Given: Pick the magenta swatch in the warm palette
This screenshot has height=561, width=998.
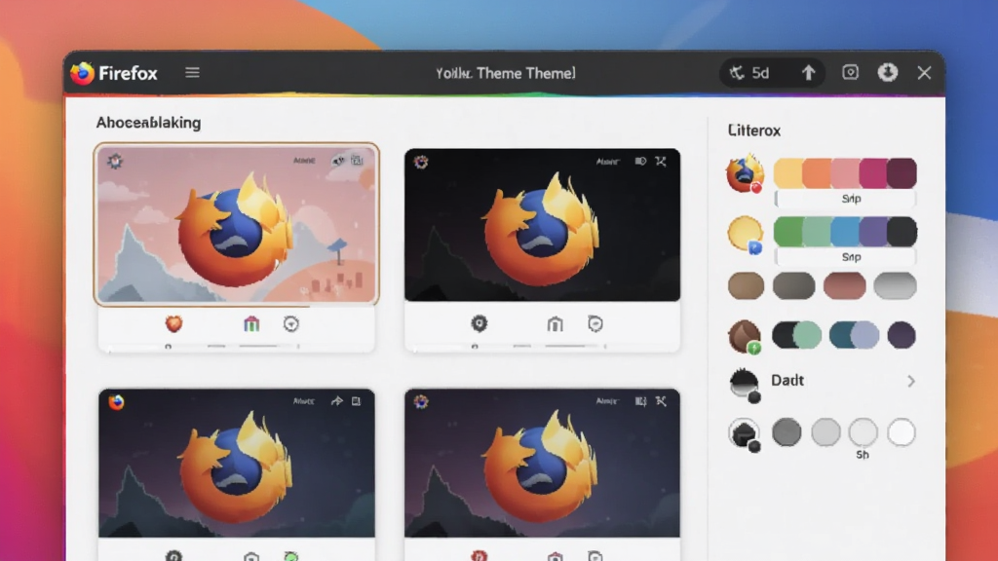Looking at the screenshot, I should pyautogui.click(x=873, y=173).
